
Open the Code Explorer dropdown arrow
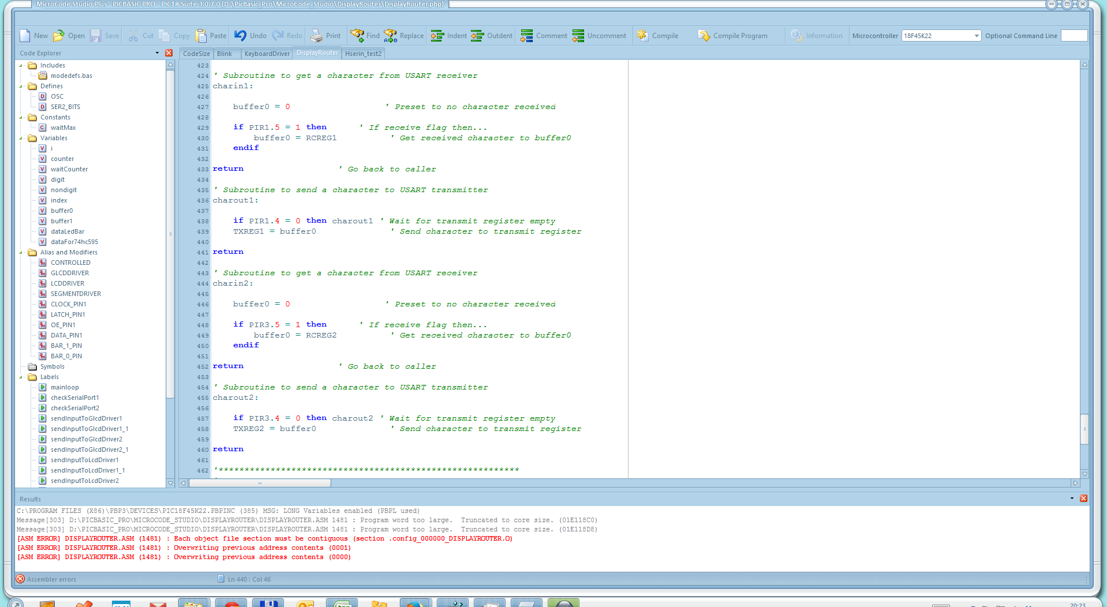click(157, 53)
